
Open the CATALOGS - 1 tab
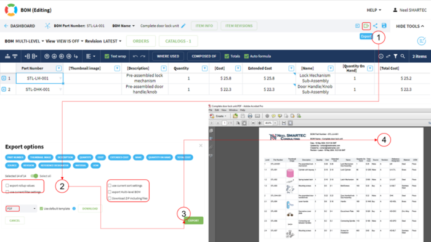pos(178,41)
